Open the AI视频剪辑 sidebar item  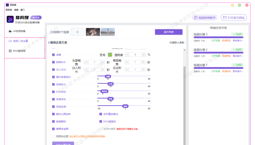point(17,31)
